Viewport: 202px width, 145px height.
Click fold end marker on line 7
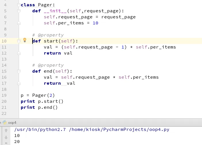click(19, 23)
